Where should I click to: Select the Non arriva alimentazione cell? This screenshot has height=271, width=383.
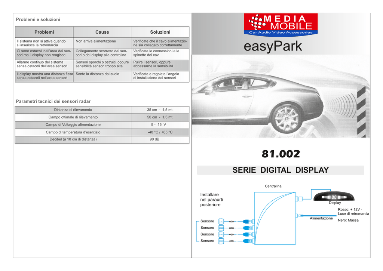[96, 41]
